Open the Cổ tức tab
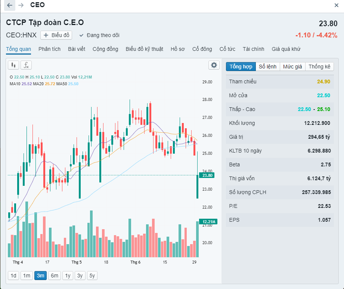Screen dimensions: 344x289 coord(227,49)
